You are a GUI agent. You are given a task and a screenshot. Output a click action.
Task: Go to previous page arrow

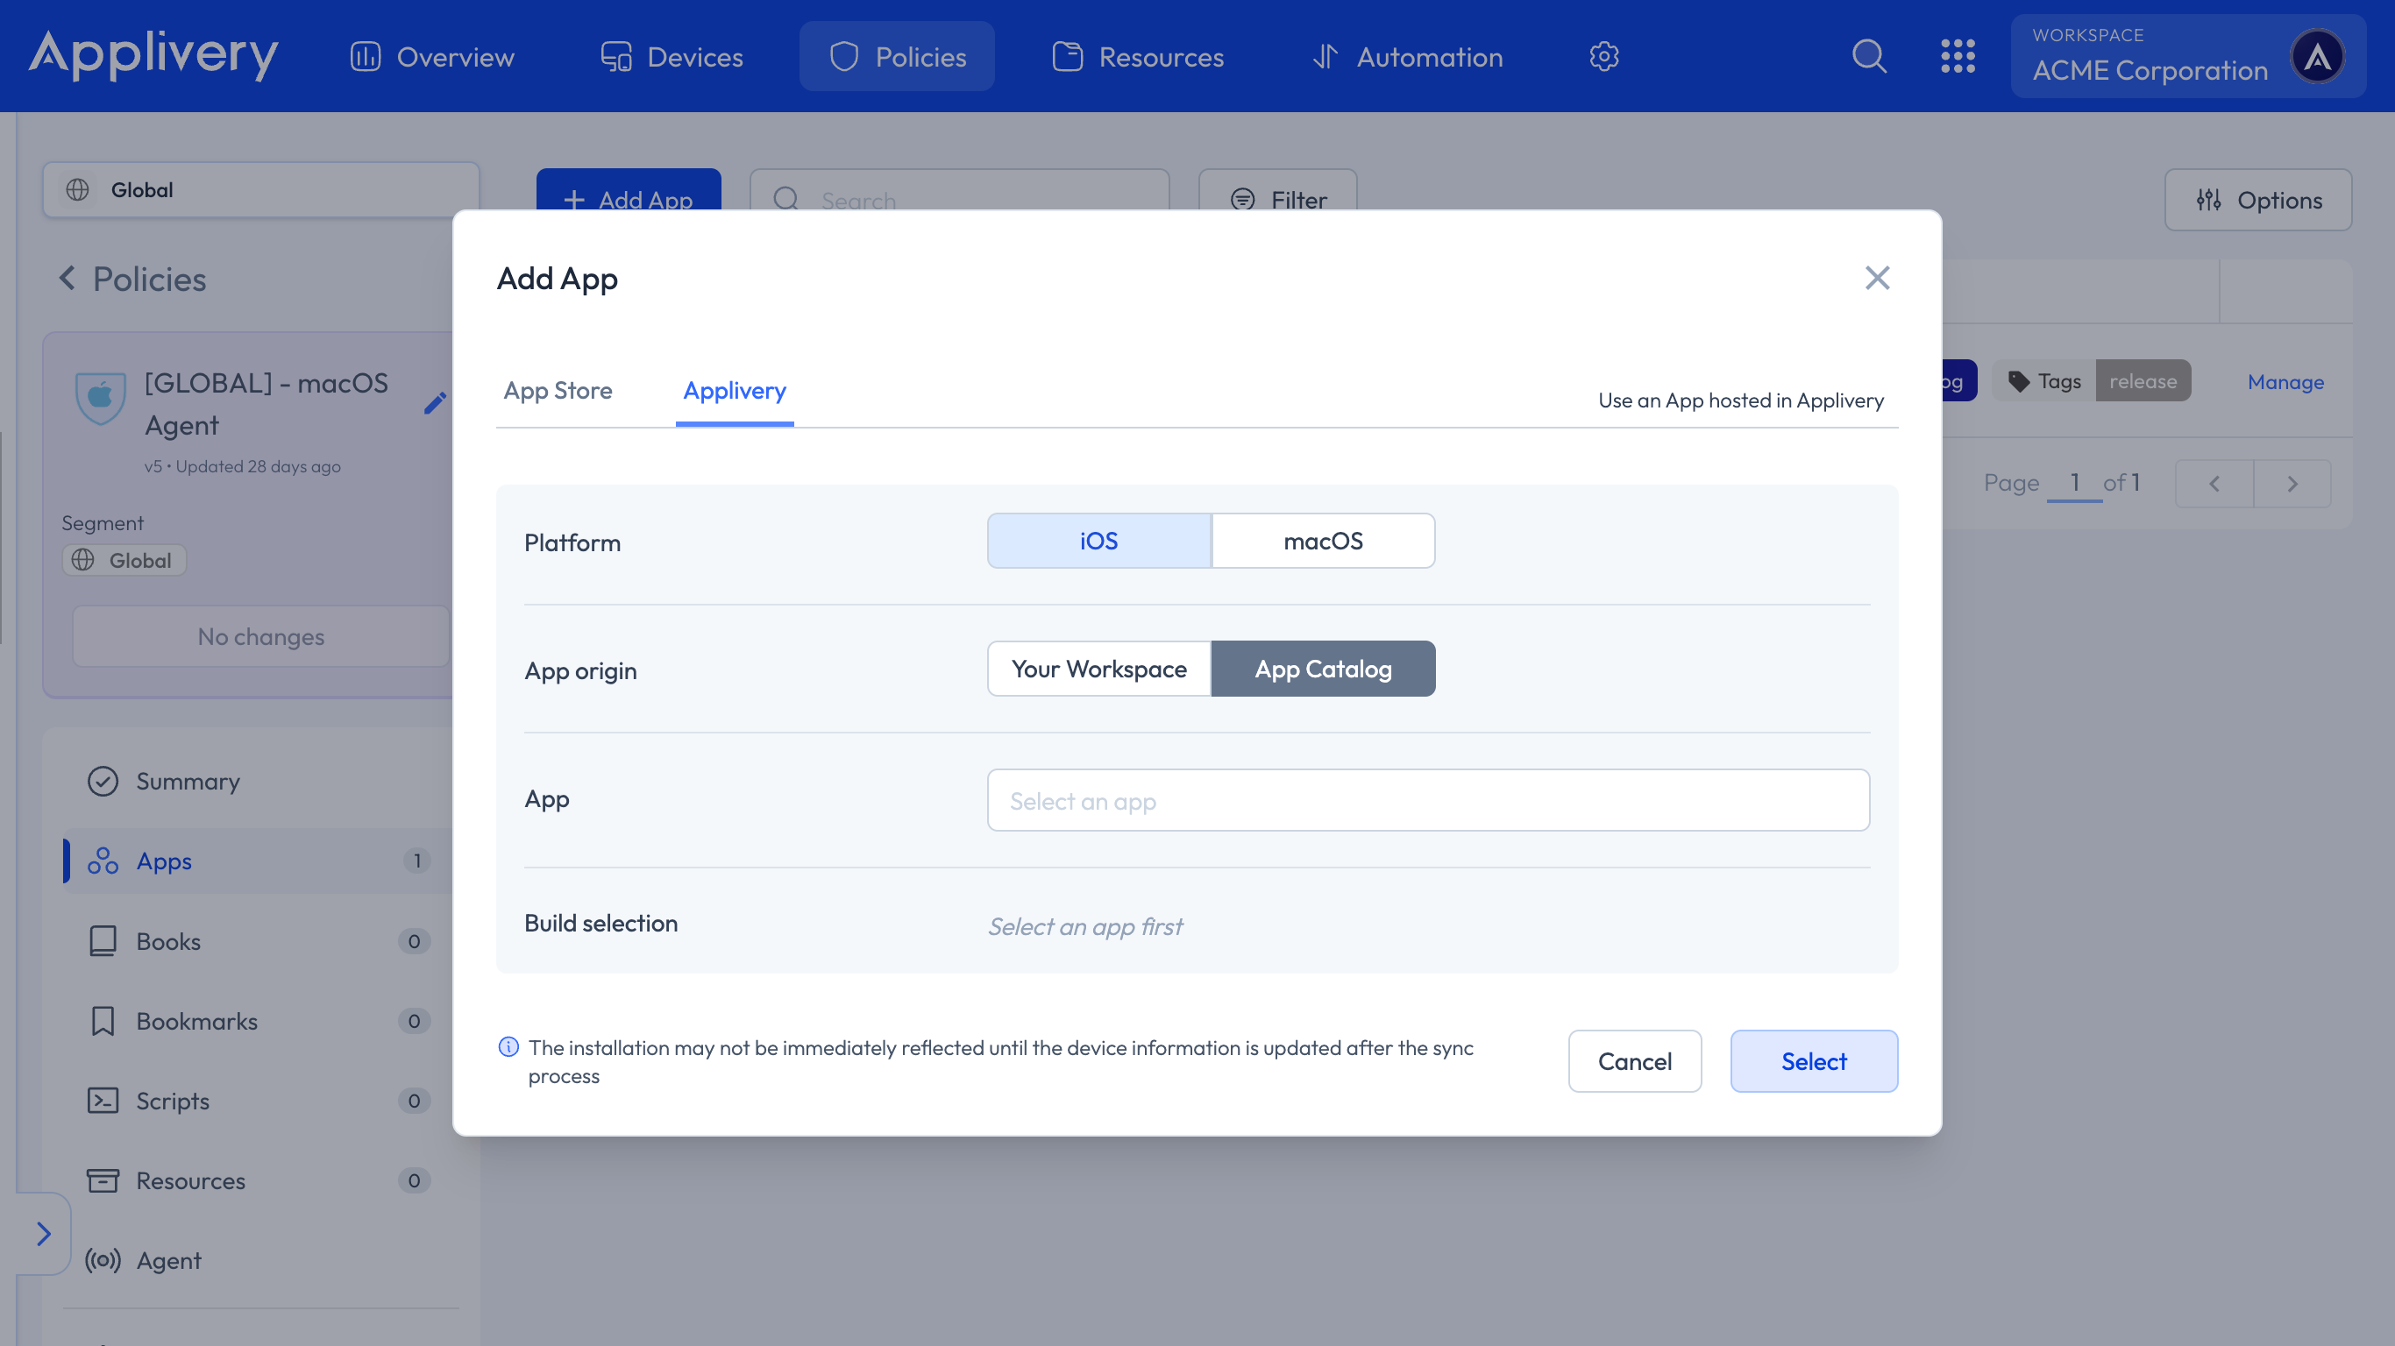click(2214, 484)
